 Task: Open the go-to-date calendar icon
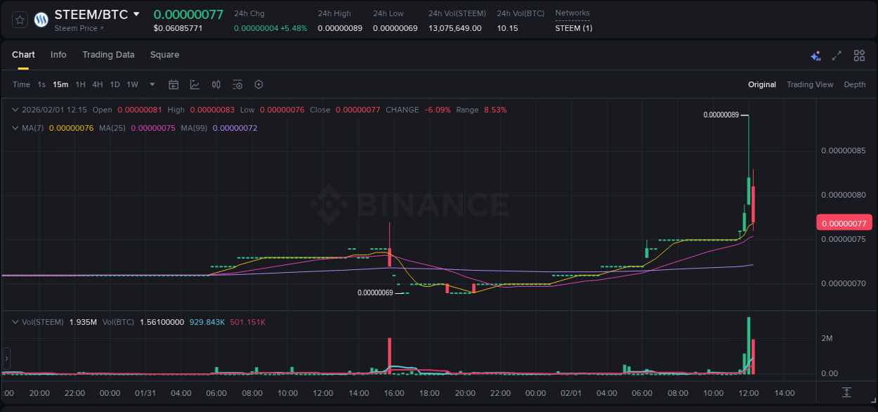[x=173, y=84]
